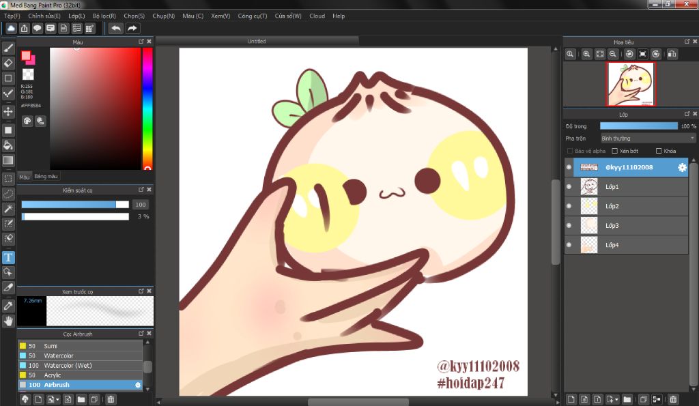
Task: Select the Hand pan tool
Action: pyautogui.click(x=8, y=321)
